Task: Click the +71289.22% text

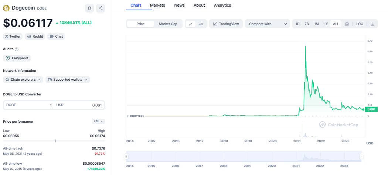Action: click(x=96, y=169)
